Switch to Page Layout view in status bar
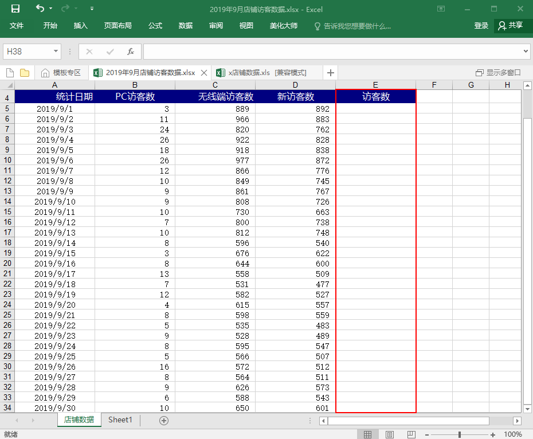Image resolution: width=533 pixels, height=439 pixels. point(390,434)
